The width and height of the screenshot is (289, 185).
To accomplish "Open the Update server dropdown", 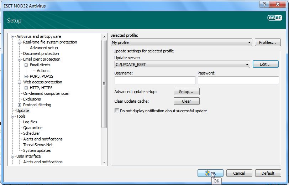I will [182, 65].
